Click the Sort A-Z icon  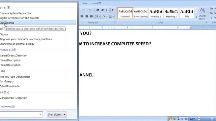[x=107, y=10]
